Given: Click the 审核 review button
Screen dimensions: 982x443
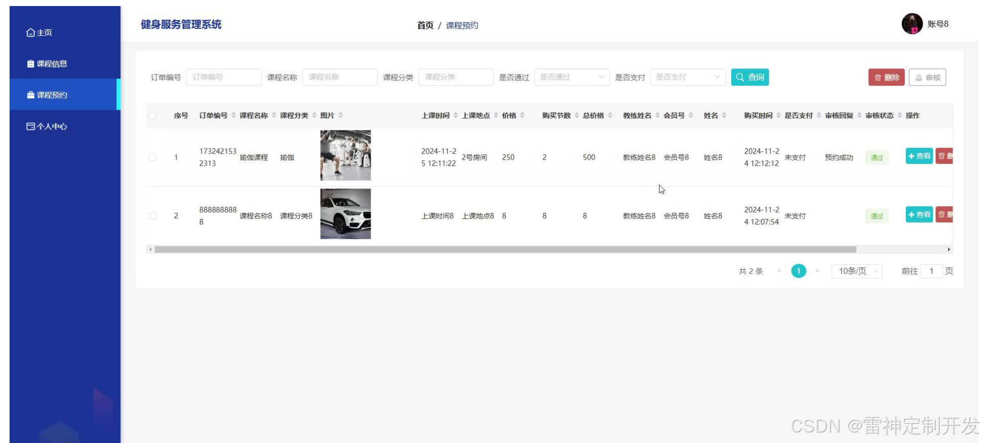Looking at the screenshot, I should [928, 78].
